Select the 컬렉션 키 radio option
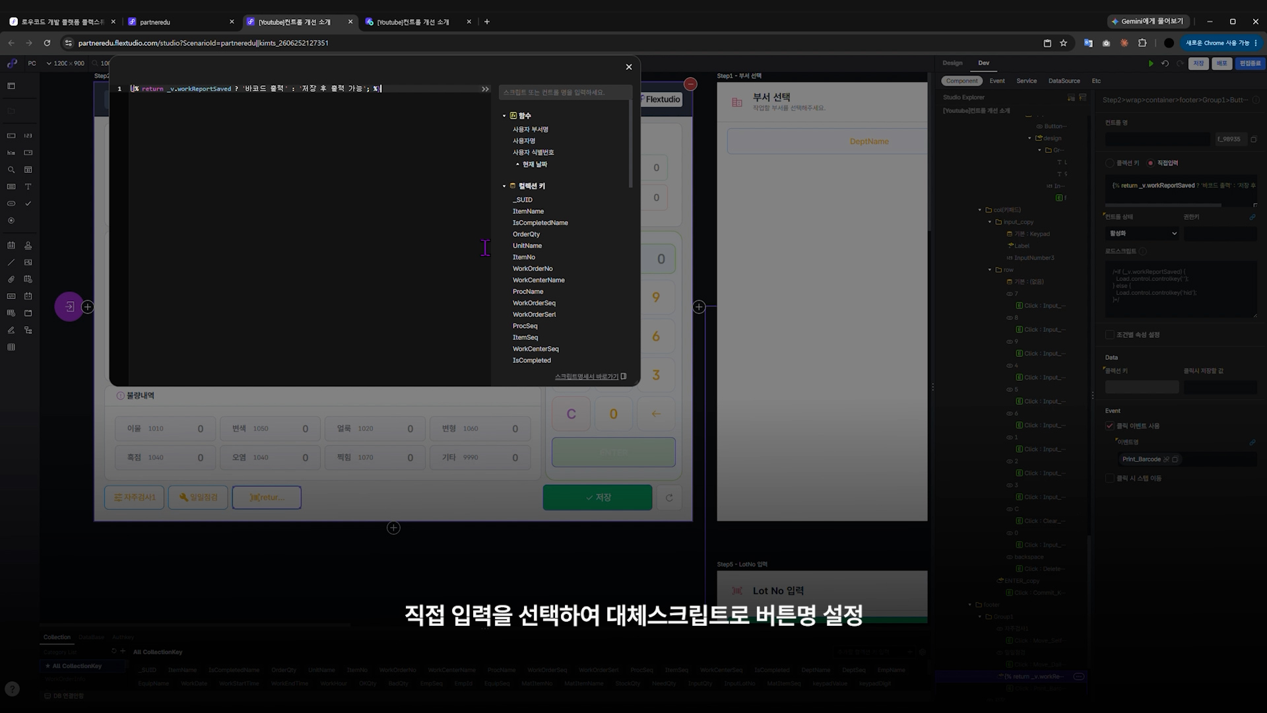This screenshot has height=713, width=1267. pos(1110,163)
